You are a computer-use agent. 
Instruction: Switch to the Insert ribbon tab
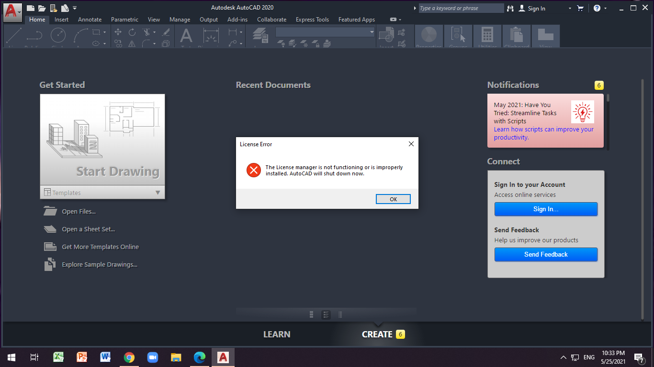pos(61,20)
